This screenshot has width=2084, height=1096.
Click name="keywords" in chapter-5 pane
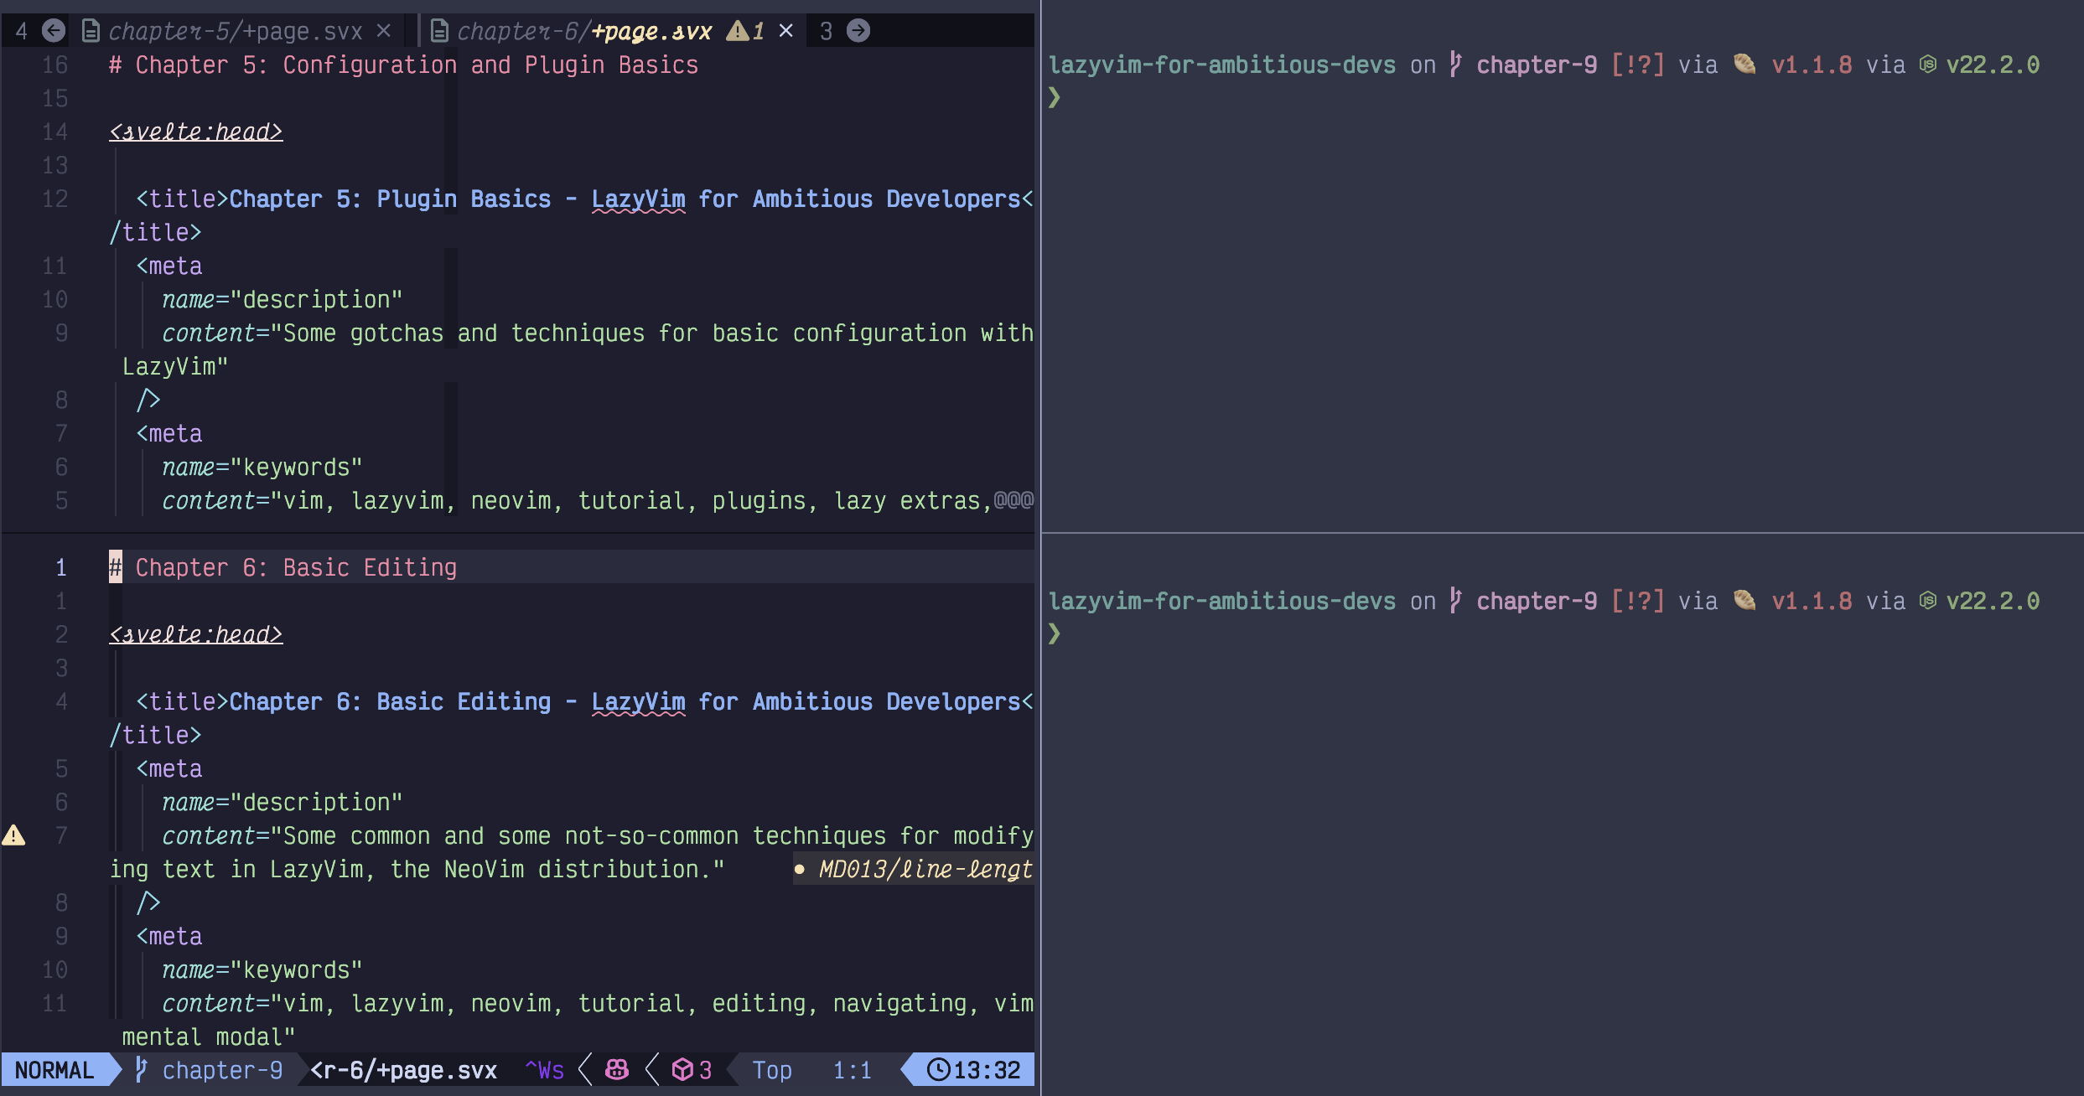pyautogui.click(x=262, y=467)
